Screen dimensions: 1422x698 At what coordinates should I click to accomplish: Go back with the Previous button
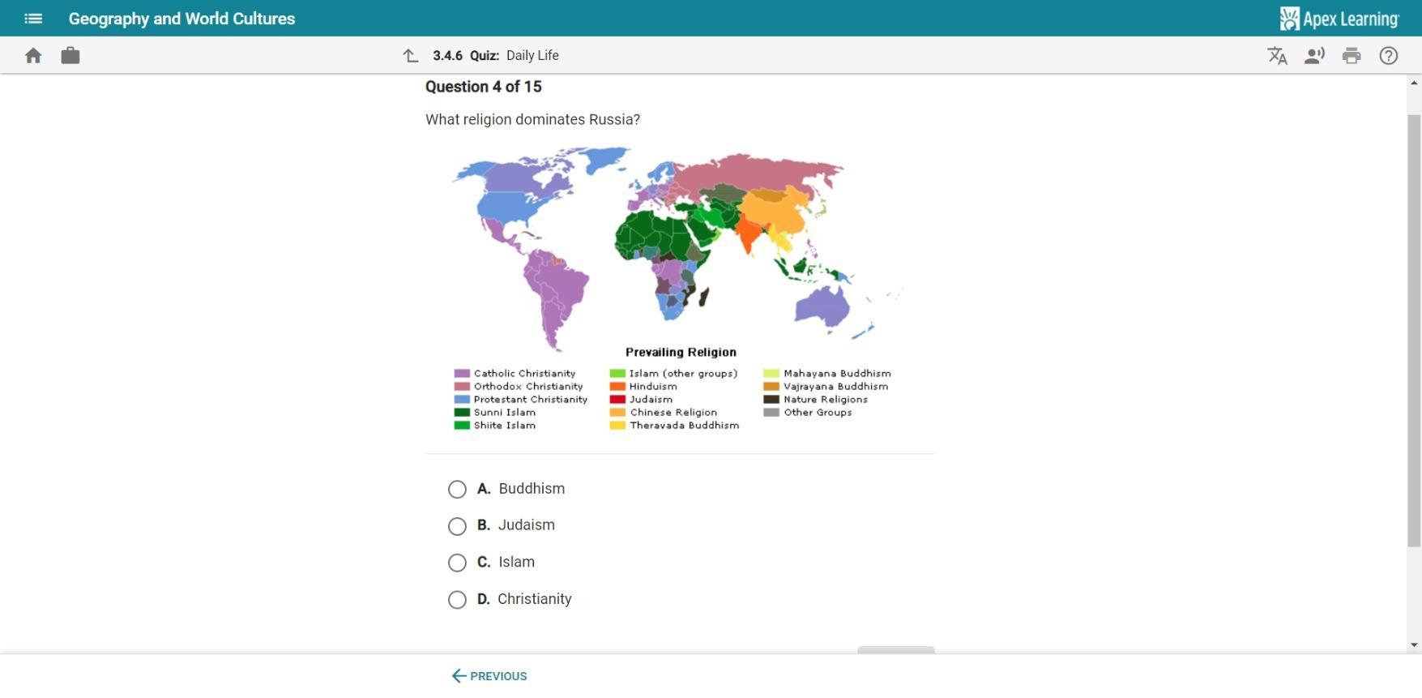pos(489,676)
